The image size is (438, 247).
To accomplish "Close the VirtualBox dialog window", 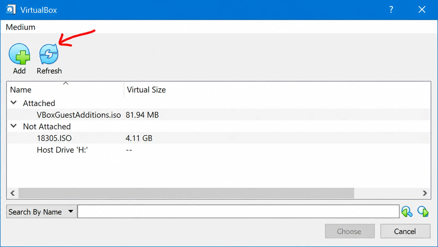I will coord(422,10).
